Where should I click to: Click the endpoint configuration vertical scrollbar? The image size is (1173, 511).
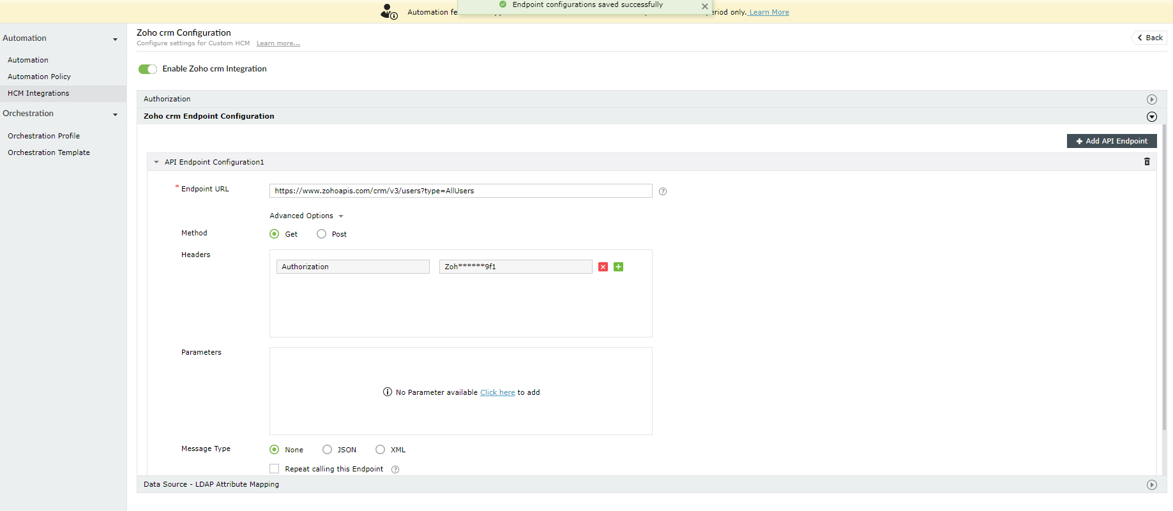coord(1164,278)
